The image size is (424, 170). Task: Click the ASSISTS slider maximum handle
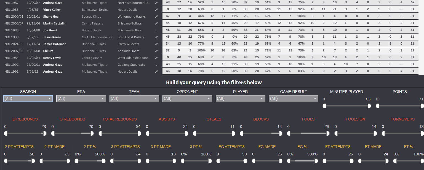(186, 133)
